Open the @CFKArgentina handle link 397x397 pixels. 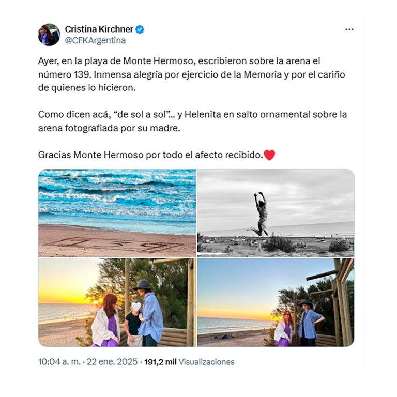tap(95, 40)
